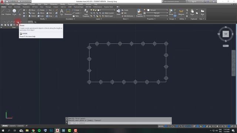This screenshot has width=237, height=133.
Task: Expand the Groups panel
Action: coord(172,19)
